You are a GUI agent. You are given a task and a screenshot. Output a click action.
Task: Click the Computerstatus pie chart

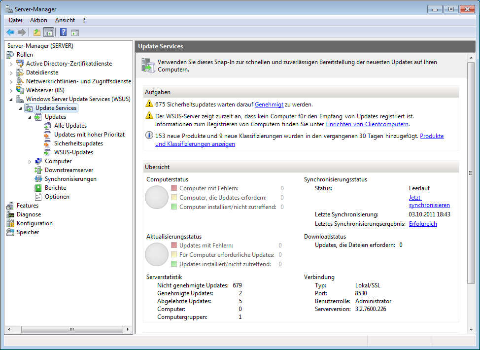[x=157, y=197]
